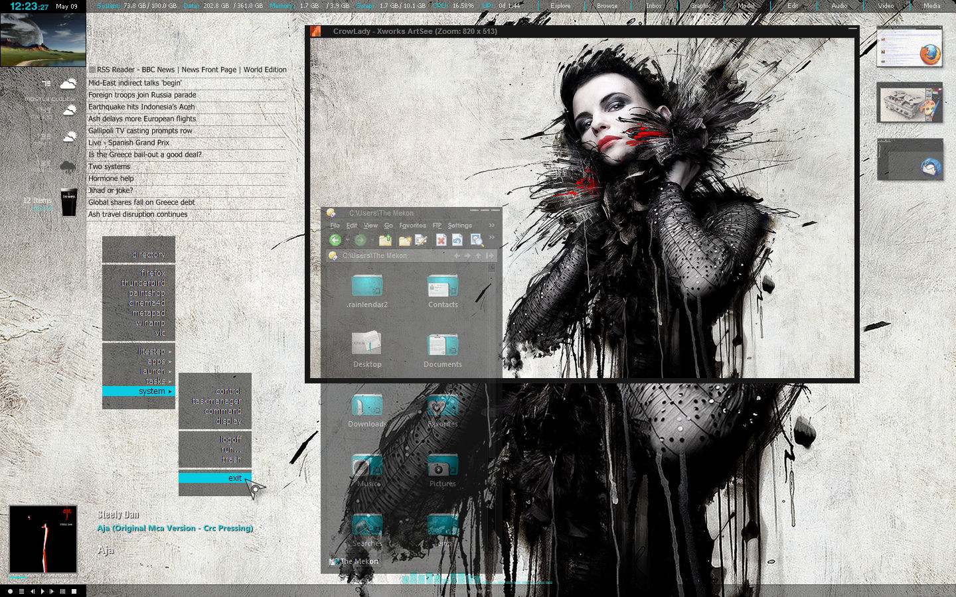The height and width of the screenshot is (597, 956).
Task: Click the ArtSee window title icon
Action: point(316,31)
